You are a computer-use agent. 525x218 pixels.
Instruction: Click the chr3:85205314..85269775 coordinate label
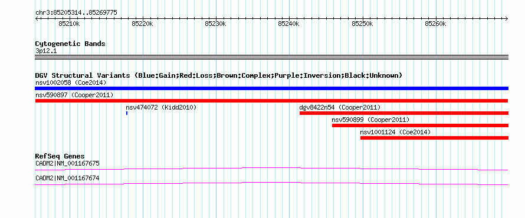[x=76, y=13]
